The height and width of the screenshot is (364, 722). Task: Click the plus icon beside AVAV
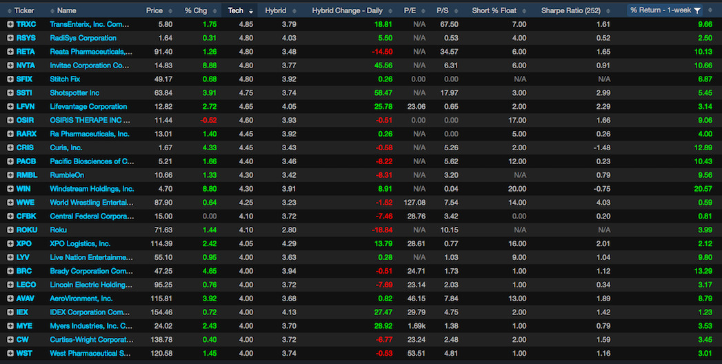10,299
